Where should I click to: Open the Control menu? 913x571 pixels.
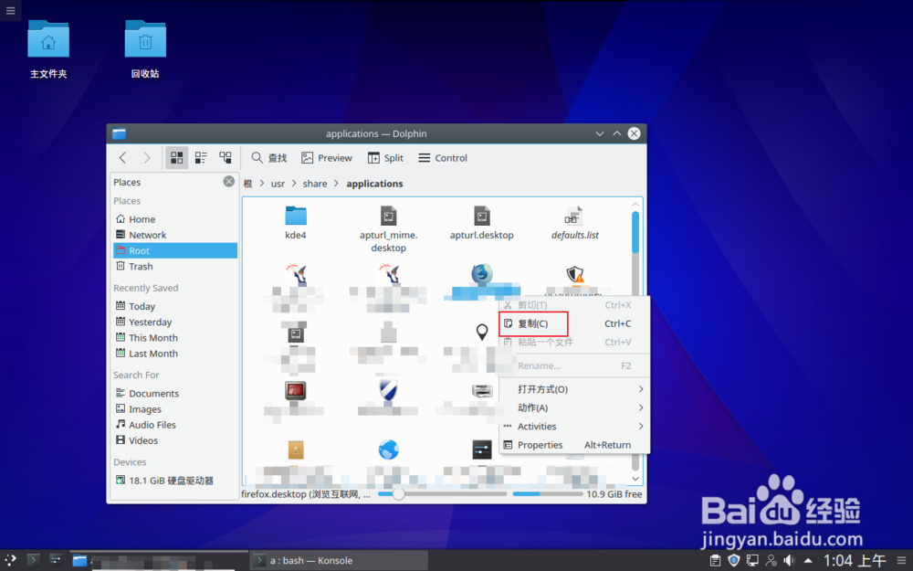[x=442, y=157]
